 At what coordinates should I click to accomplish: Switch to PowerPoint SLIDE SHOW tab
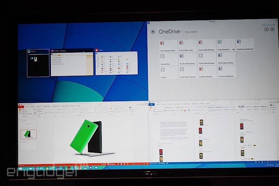pyautogui.click(x=65, y=106)
